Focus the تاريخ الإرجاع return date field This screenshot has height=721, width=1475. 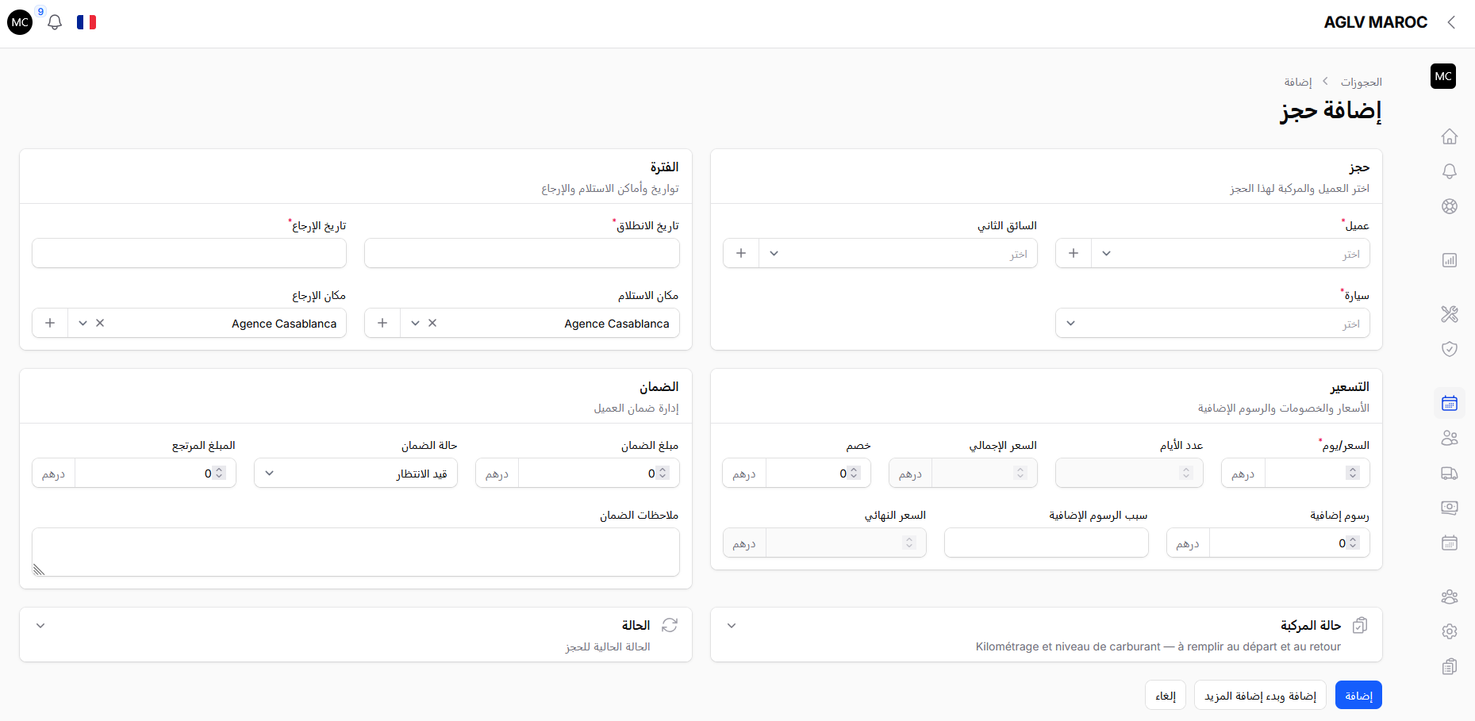189,253
